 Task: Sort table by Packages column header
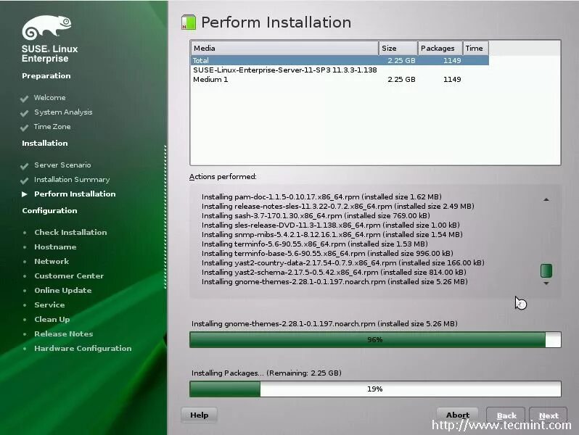pos(440,49)
